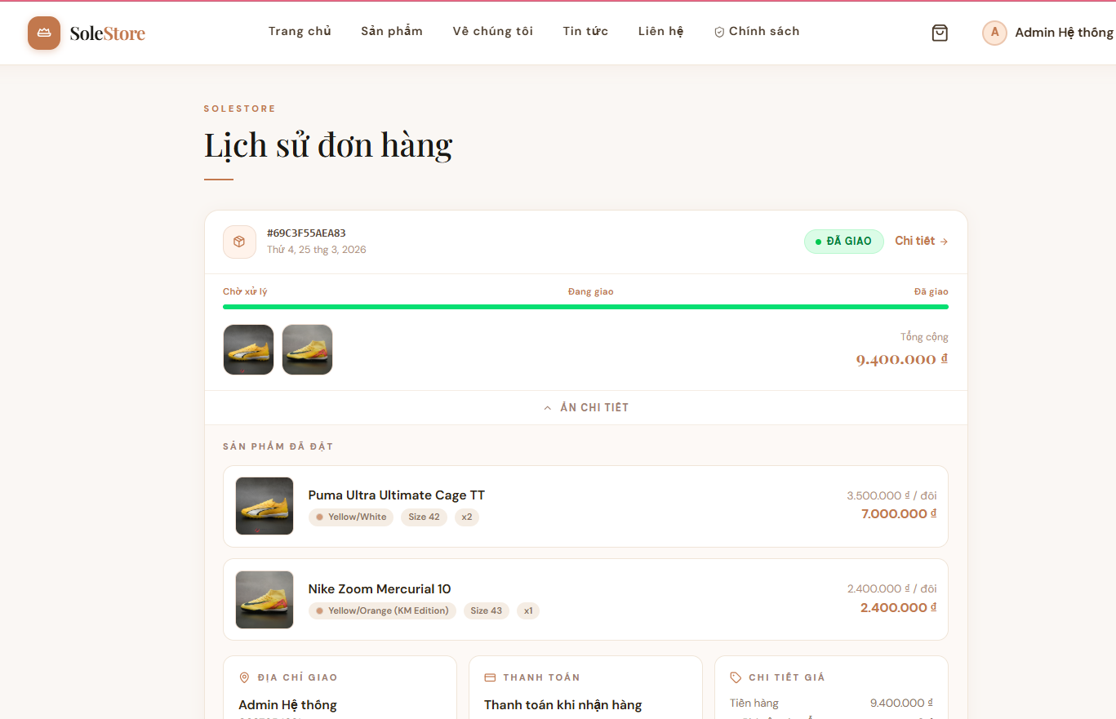Click the x2 quantity tag
This screenshot has height=719, width=1116.
(467, 517)
